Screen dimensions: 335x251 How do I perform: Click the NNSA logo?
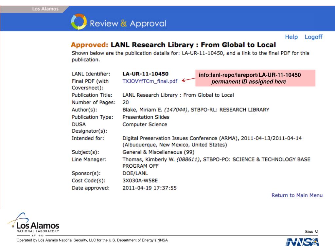coord(302,242)
